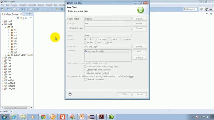The width and height of the screenshot is (214, 120).
Task: Browse for the Source folder
Action: 140,19
